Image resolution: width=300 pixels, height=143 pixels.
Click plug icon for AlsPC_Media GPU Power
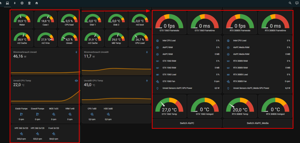coord(228,88)
